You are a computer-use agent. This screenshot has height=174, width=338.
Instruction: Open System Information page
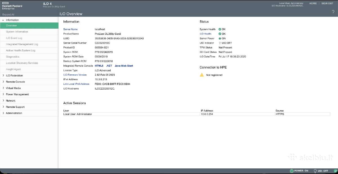click(17, 32)
